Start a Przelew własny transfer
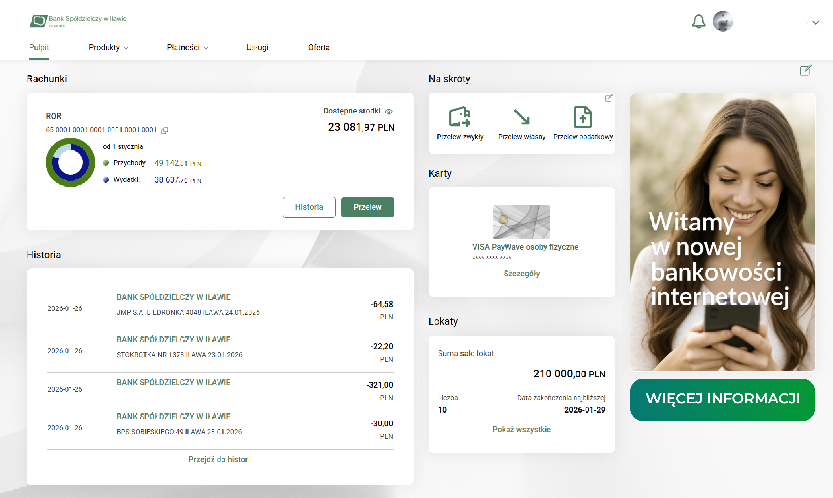Image resolution: width=833 pixels, height=498 pixels. click(x=521, y=123)
